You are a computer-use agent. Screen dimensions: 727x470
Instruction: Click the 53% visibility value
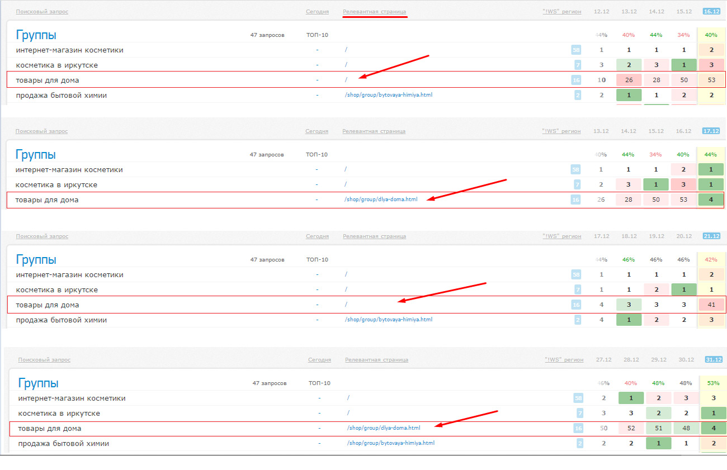click(x=714, y=383)
